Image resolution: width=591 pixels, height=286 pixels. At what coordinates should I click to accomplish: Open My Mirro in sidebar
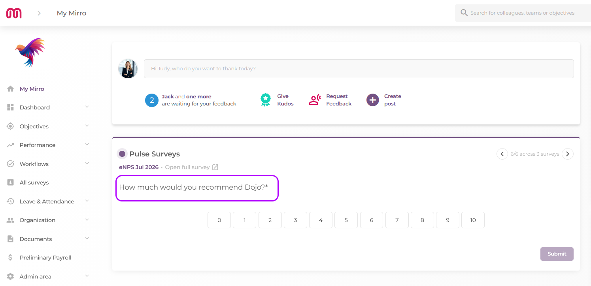coord(32,89)
